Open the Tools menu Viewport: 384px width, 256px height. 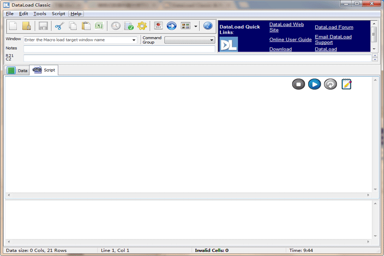tap(40, 14)
